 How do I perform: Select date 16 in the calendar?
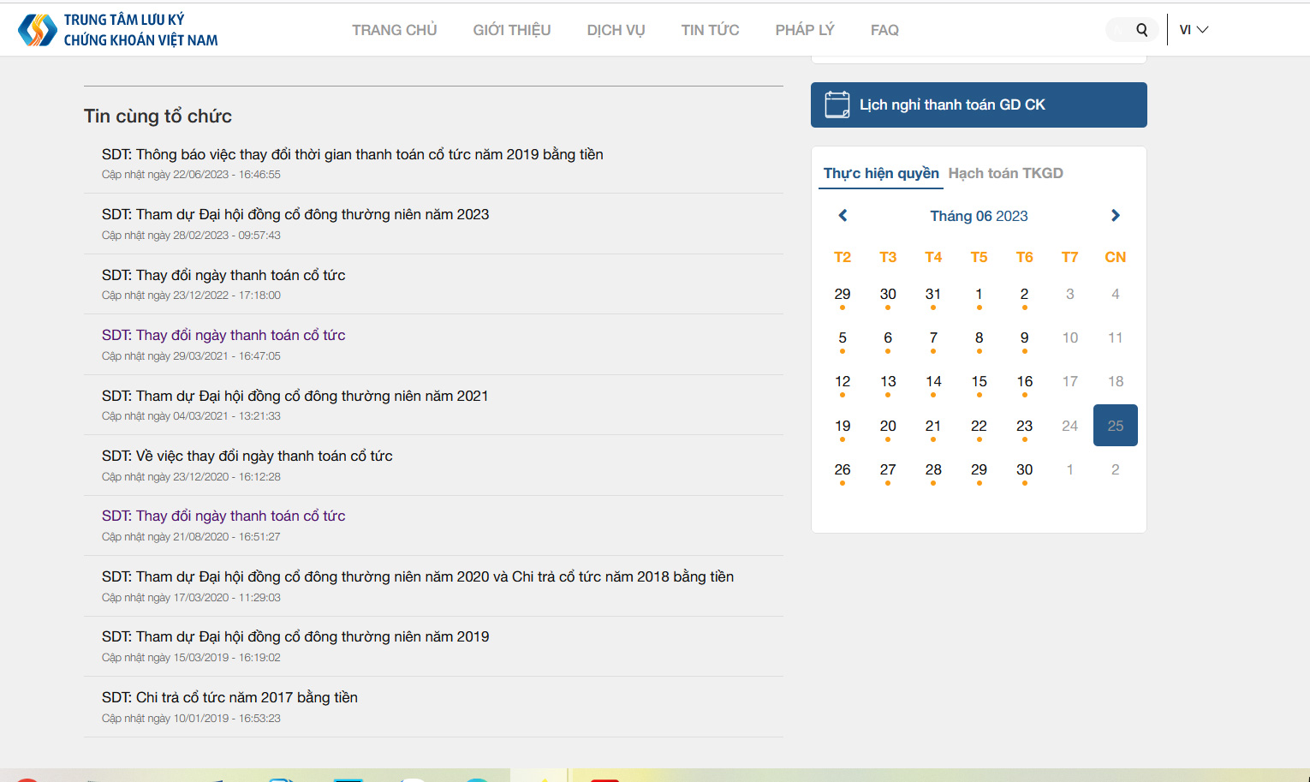pyautogui.click(x=1024, y=382)
